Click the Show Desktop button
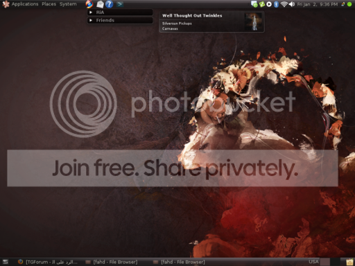The width and height of the screenshot is (355, 266). [6, 262]
